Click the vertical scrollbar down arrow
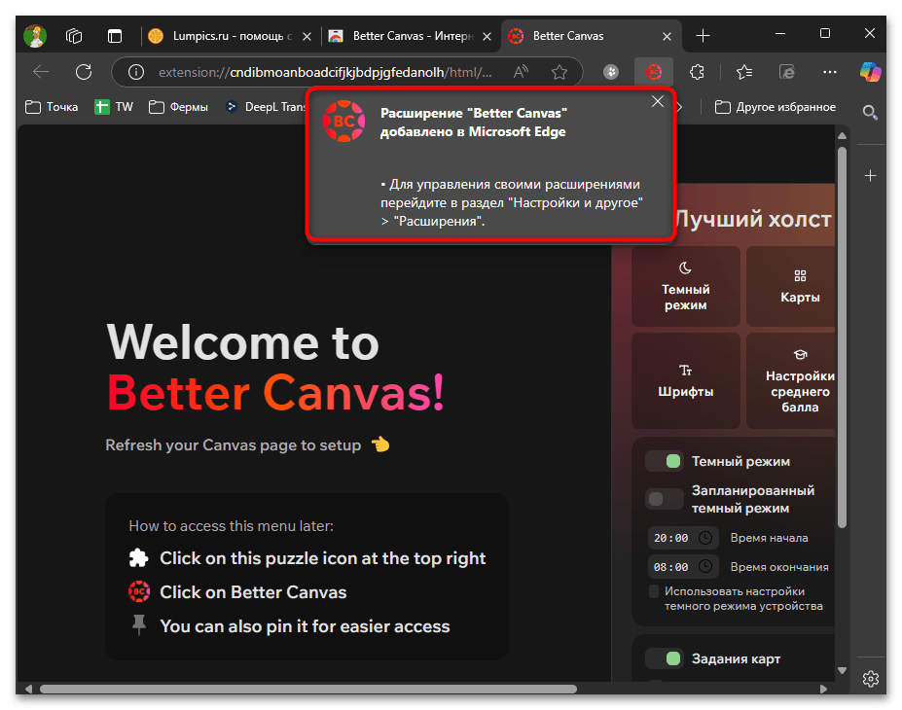Viewport: 902px width, 710px height. 842,670
